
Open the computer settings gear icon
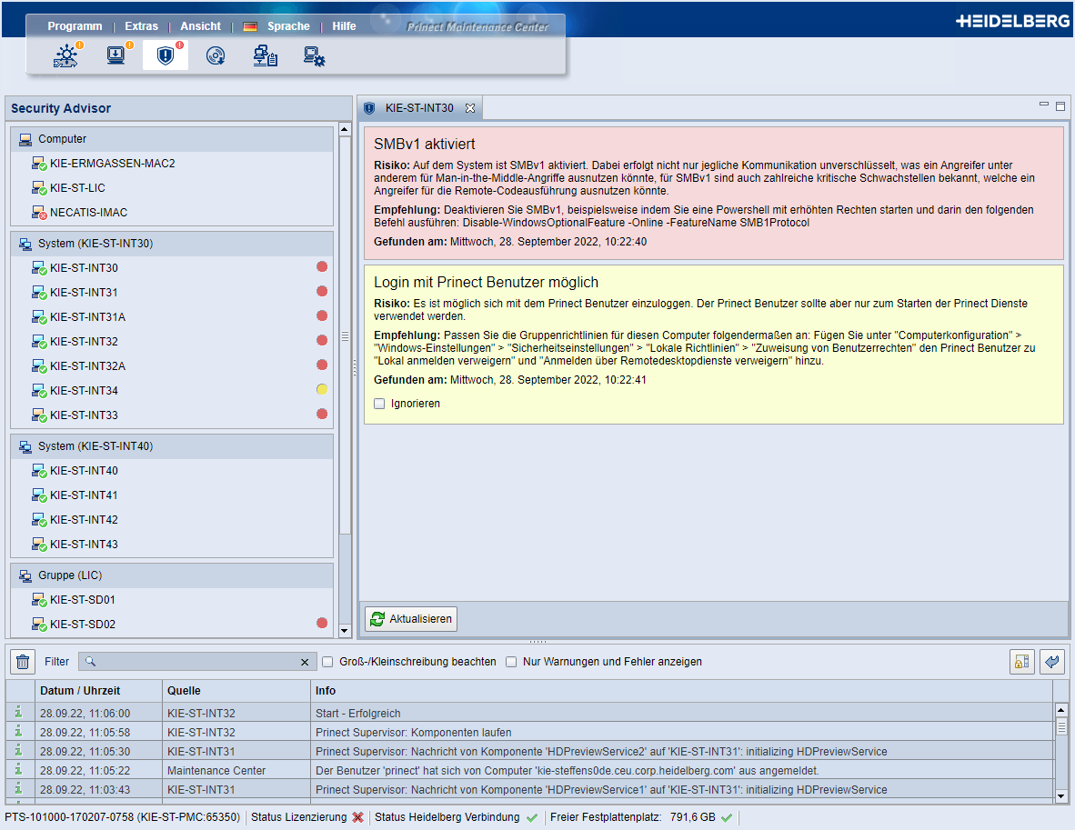(314, 55)
